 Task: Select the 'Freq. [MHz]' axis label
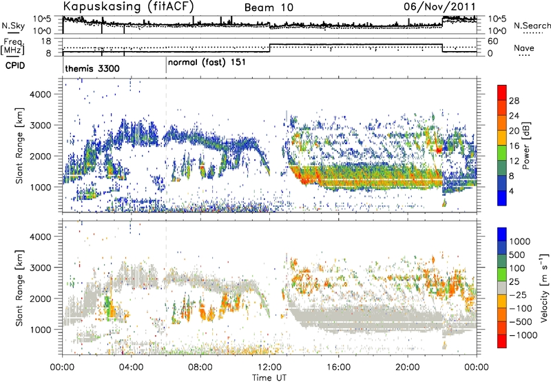coord(12,47)
